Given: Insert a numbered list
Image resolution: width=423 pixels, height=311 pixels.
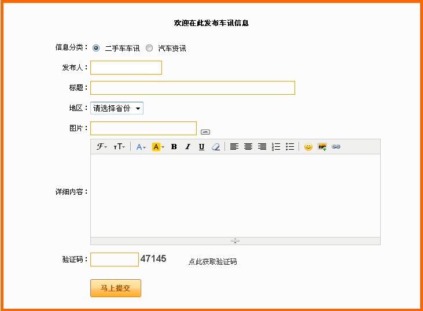Looking at the screenshot, I should [276, 147].
